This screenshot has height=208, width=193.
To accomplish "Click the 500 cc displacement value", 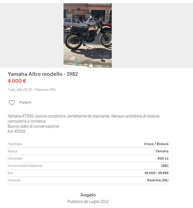I will 163,158.
